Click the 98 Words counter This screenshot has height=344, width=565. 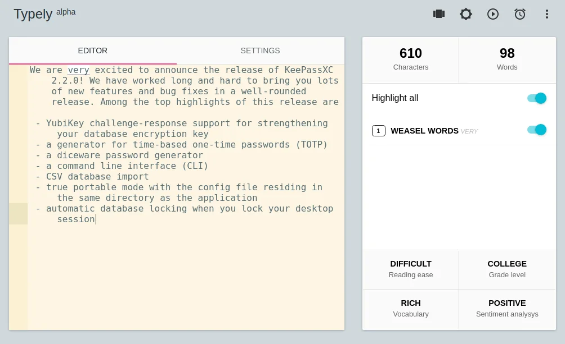click(x=507, y=58)
